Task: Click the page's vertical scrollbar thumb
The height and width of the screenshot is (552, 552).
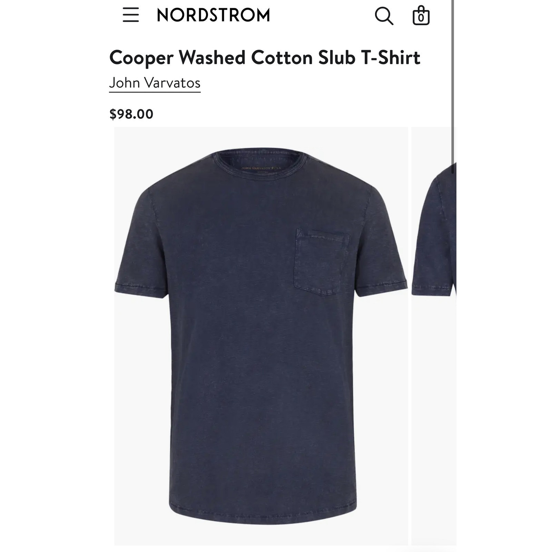Action: (453, 86)
